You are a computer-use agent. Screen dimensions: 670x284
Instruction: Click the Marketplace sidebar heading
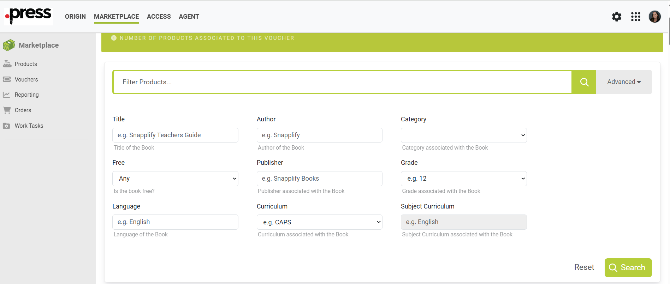pos(39,45)
